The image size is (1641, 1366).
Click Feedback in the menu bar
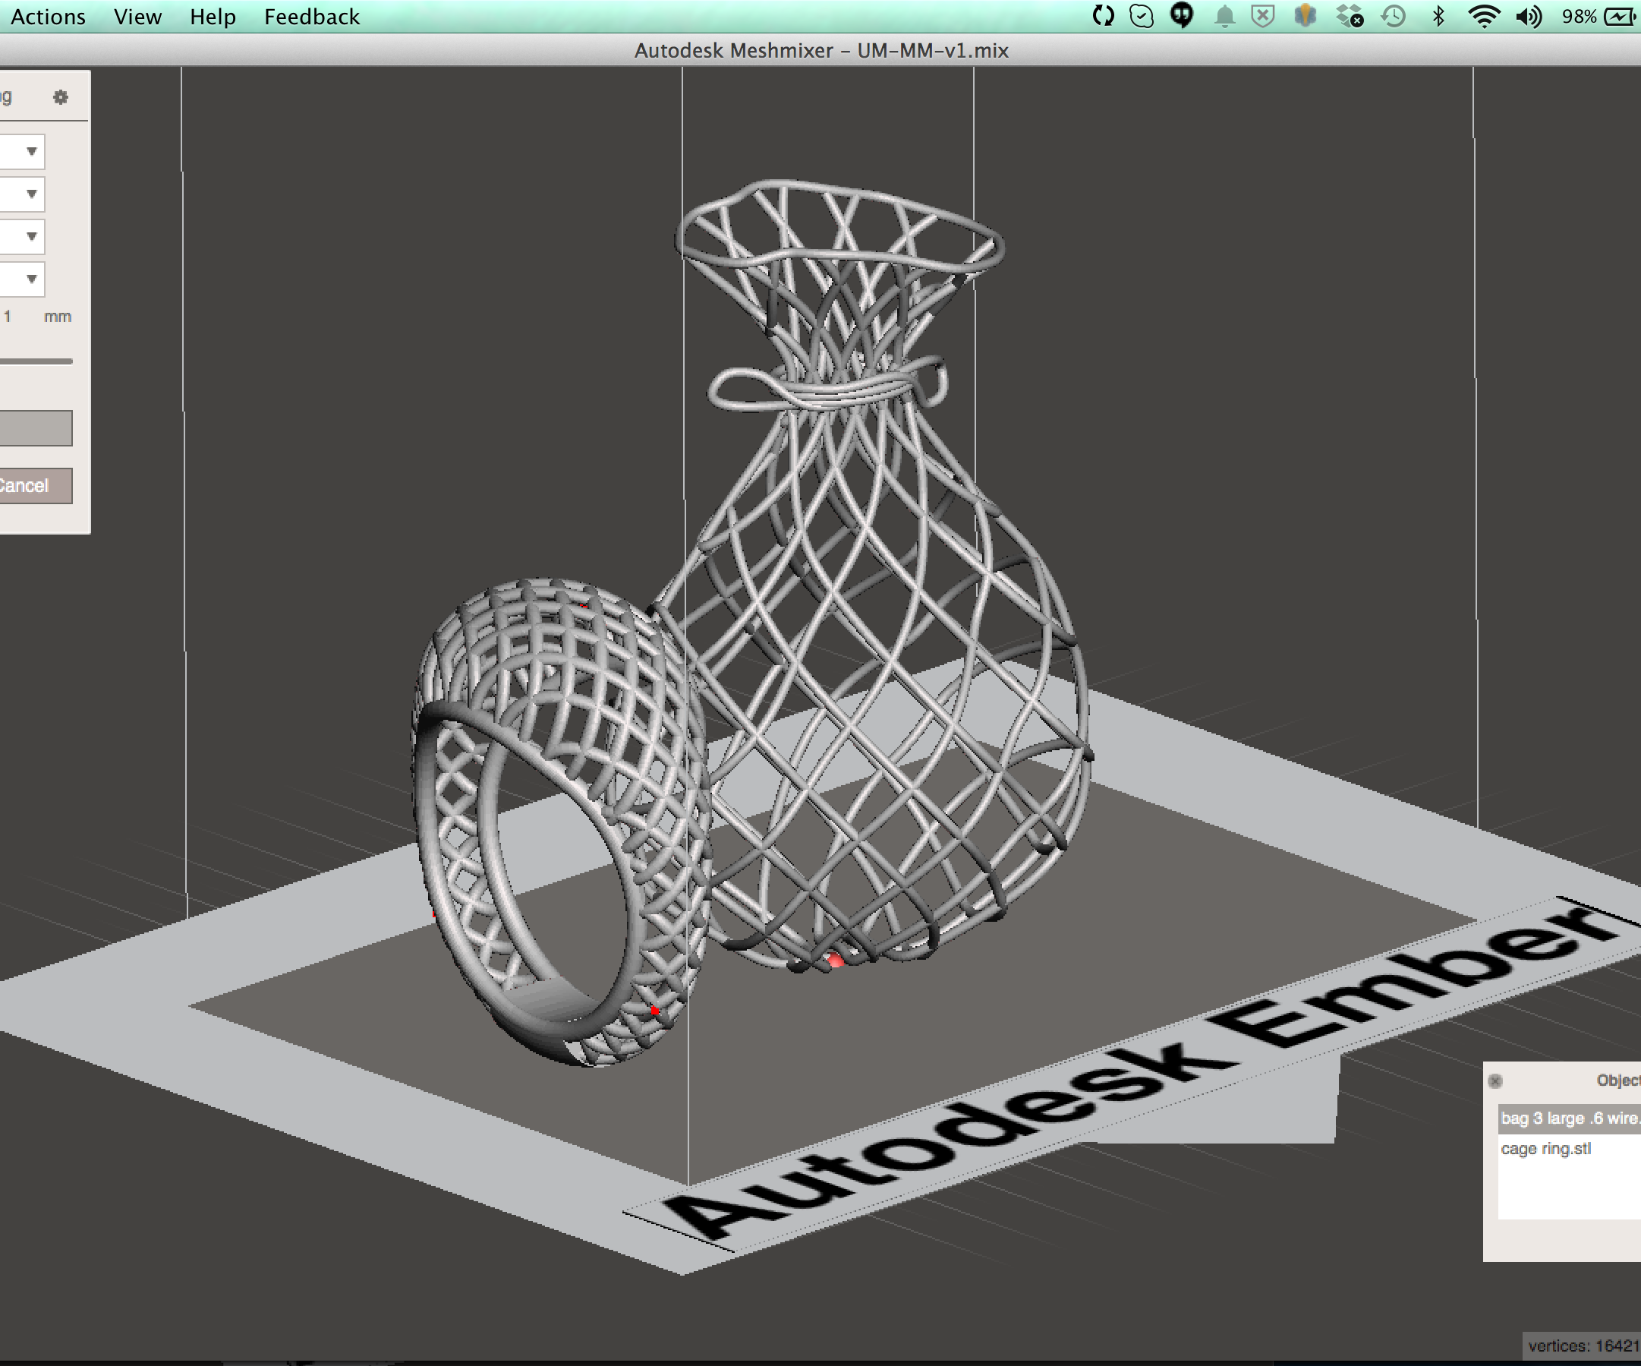(312, 17)
